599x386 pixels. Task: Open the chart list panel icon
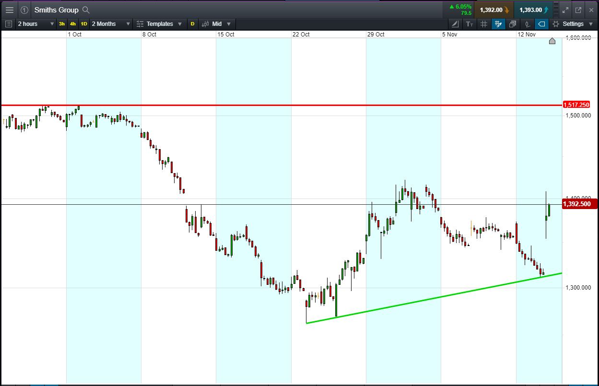tap(8, 23)
